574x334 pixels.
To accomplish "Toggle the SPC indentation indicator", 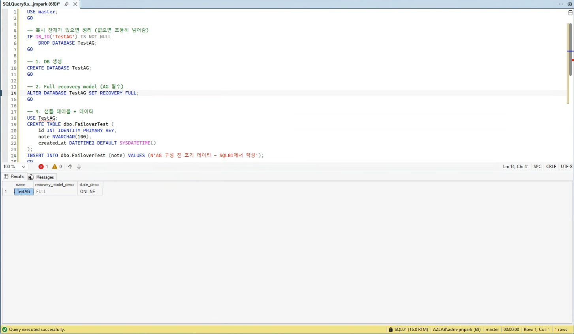I will 537,167.
